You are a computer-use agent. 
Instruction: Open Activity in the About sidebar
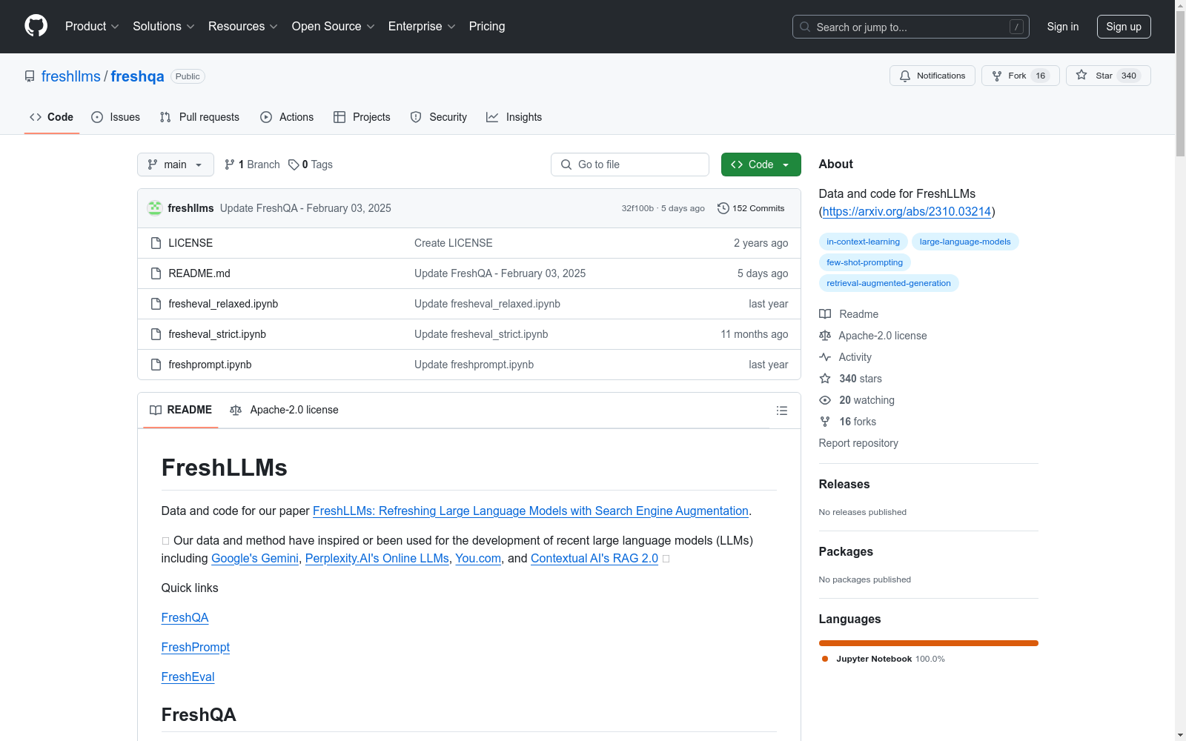point(846,357)
